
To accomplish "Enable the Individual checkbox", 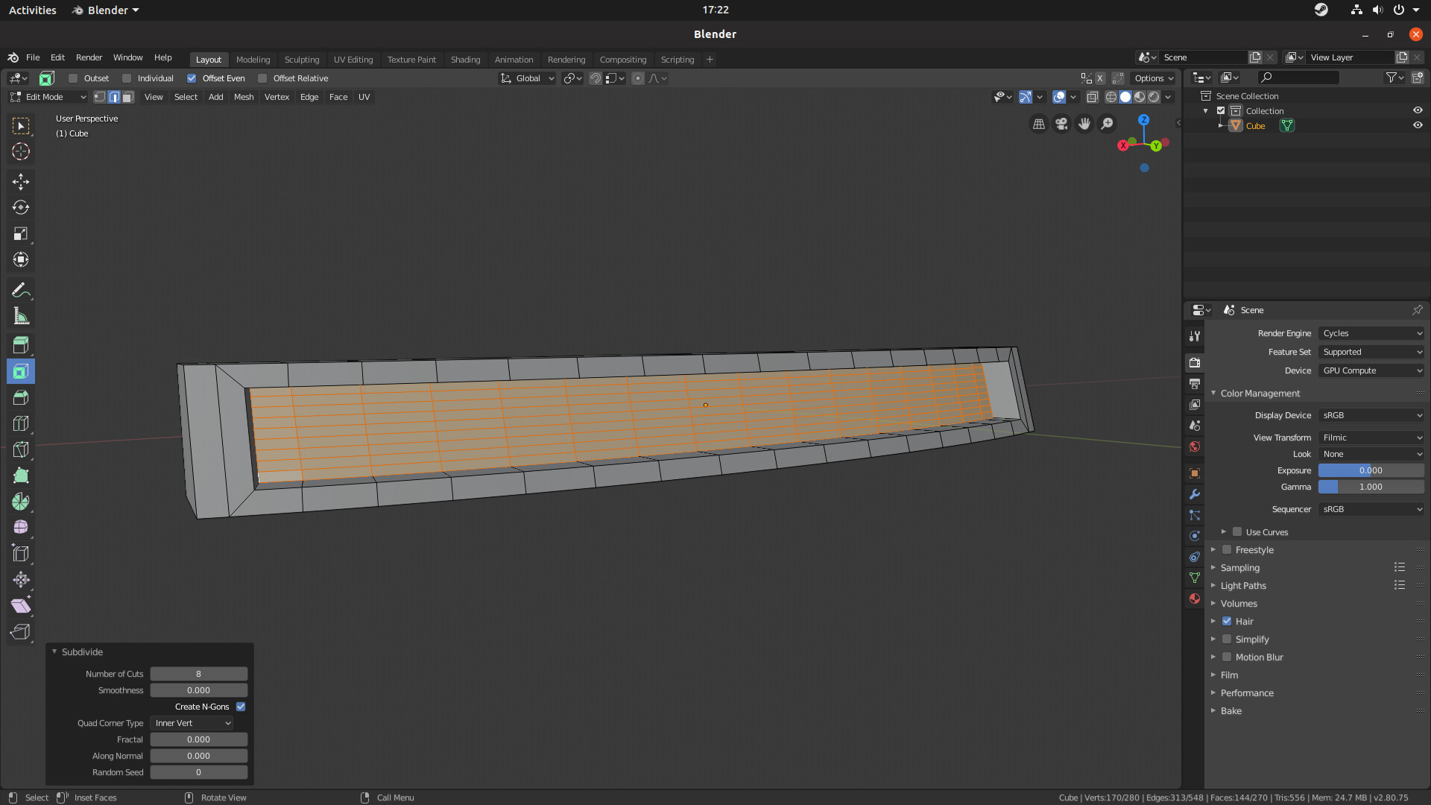I will (127, 78).
